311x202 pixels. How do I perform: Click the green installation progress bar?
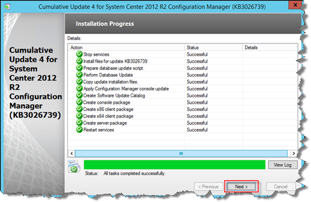175,165
